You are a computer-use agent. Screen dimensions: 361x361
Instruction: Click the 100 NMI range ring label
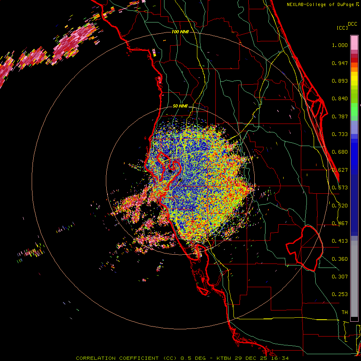(180, 32)
